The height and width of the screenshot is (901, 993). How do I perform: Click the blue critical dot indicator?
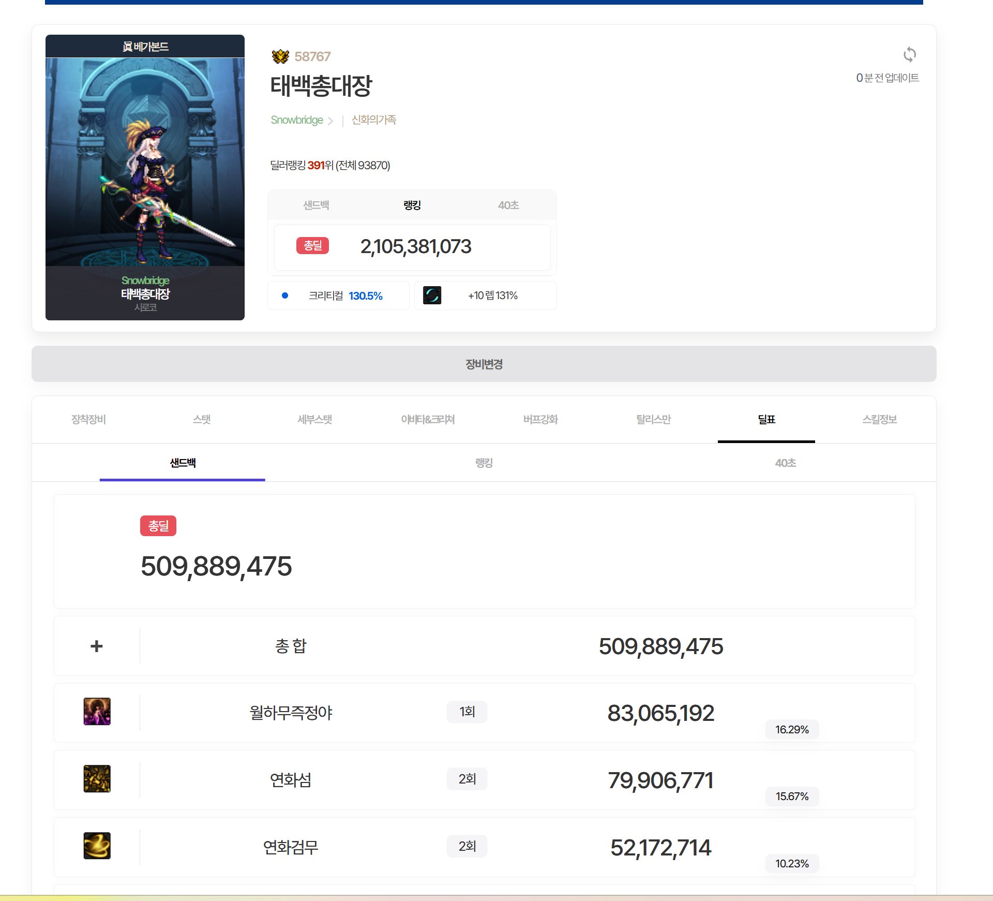(285, 296)
